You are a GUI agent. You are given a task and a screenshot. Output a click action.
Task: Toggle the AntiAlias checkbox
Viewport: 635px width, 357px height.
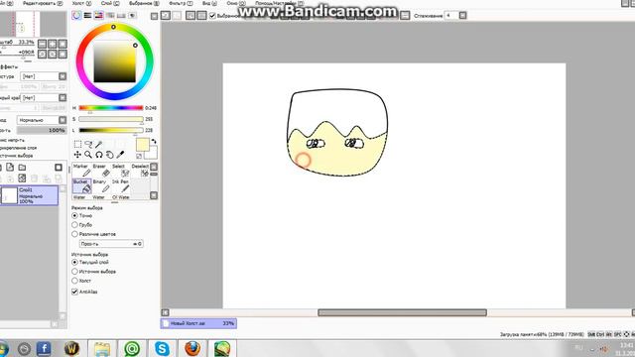click(x=74, y=292)
